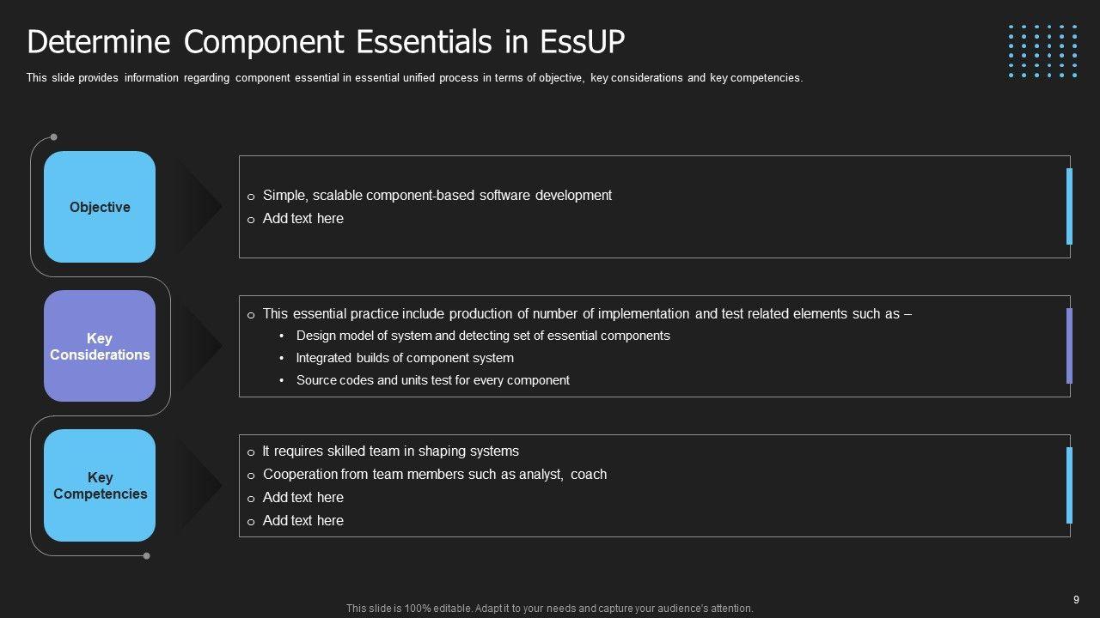1100x618 pixels.
Task: Click the slide number 9
Action: (x=1076, y=600)
